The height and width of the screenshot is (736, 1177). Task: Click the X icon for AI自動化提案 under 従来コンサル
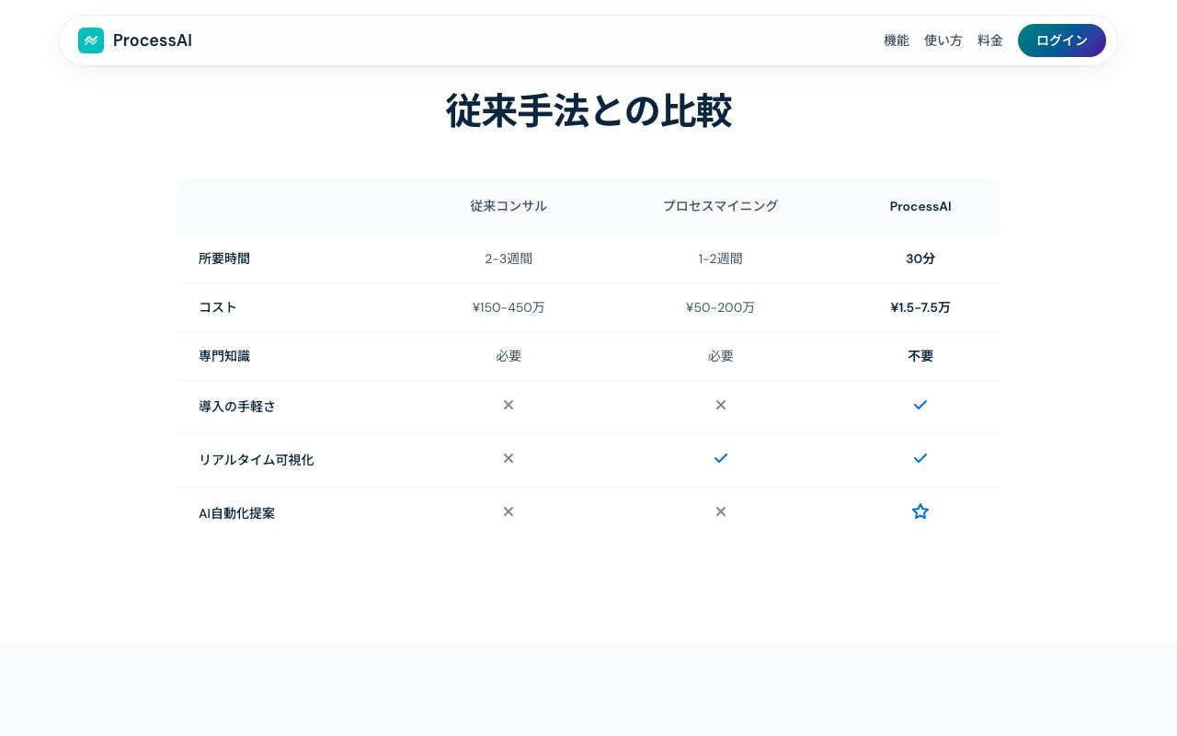pos(509,512)
